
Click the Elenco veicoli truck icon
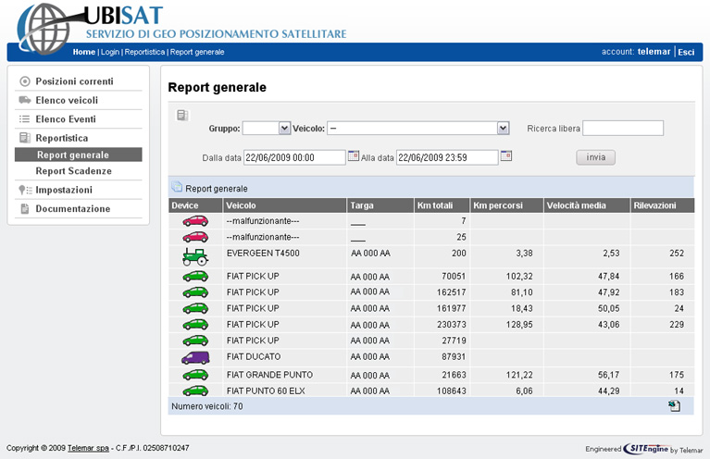(x=25, y=100)
